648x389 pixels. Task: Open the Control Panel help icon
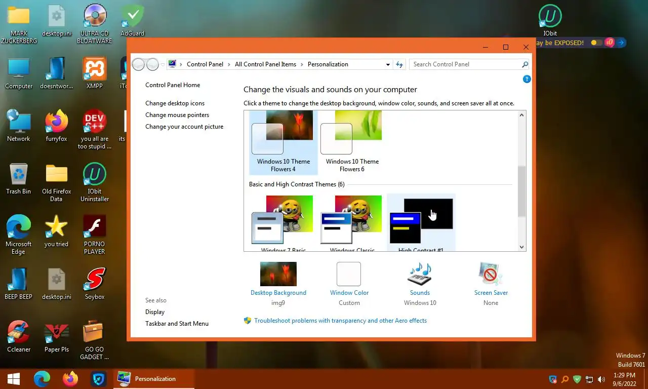(526, 79)
